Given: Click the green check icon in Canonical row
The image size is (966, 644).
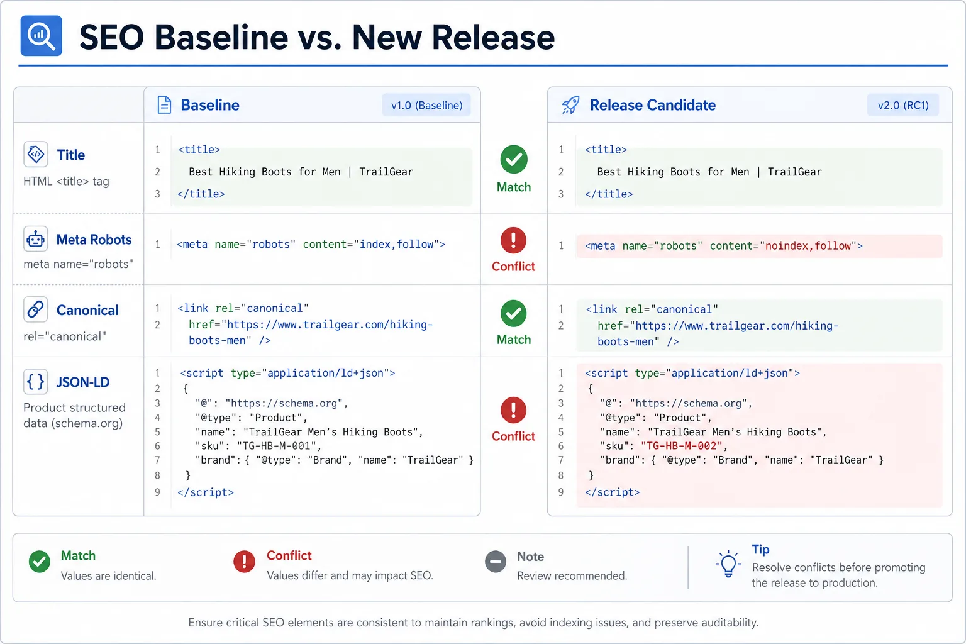Looking at the screenshot, I should [x=514, y=313].
